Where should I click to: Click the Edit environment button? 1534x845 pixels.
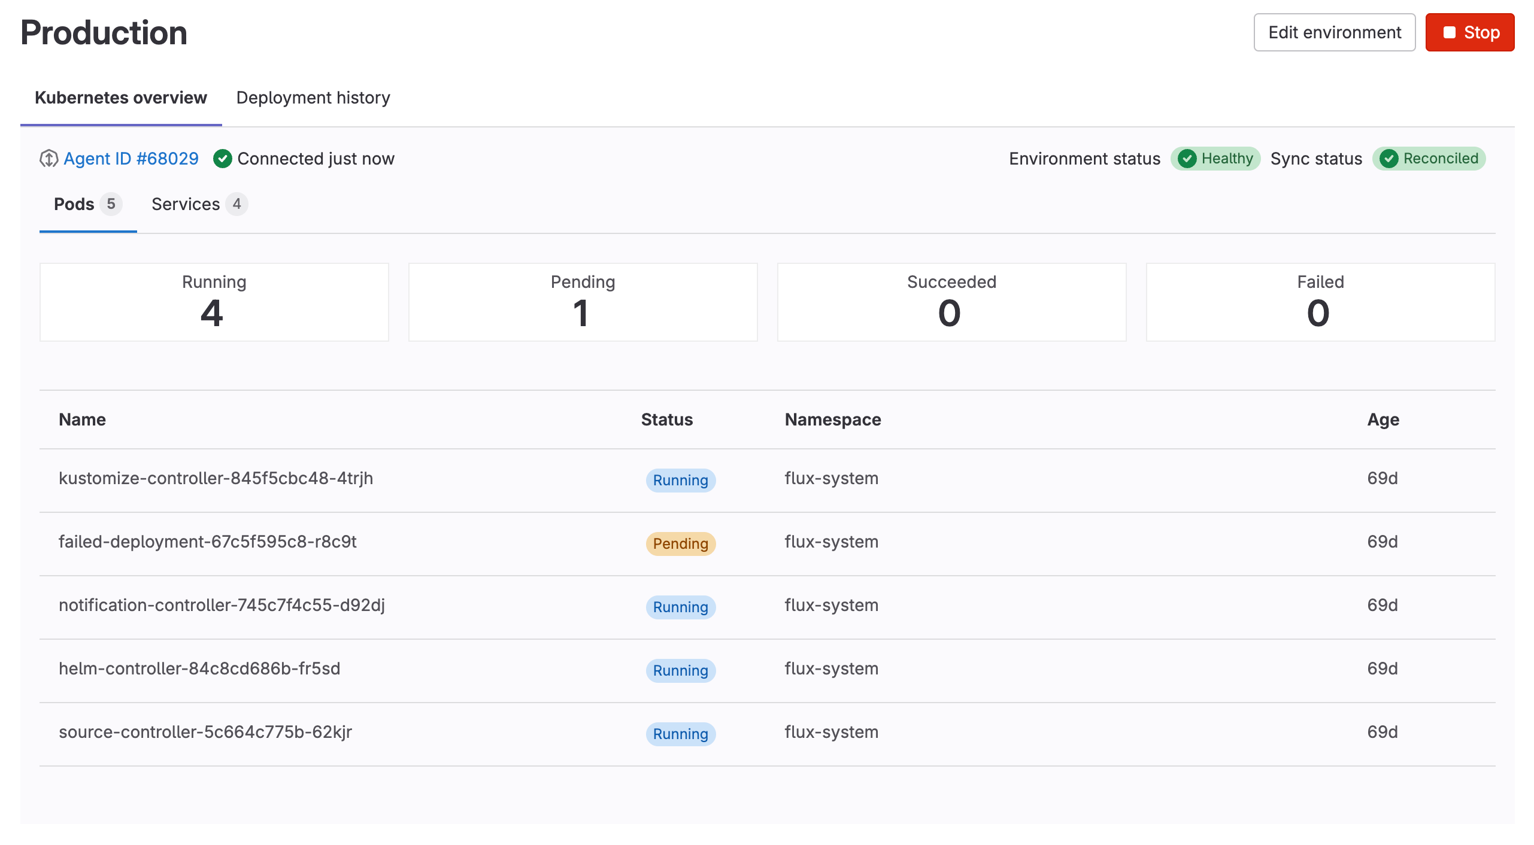click(x=1334, y=32)
